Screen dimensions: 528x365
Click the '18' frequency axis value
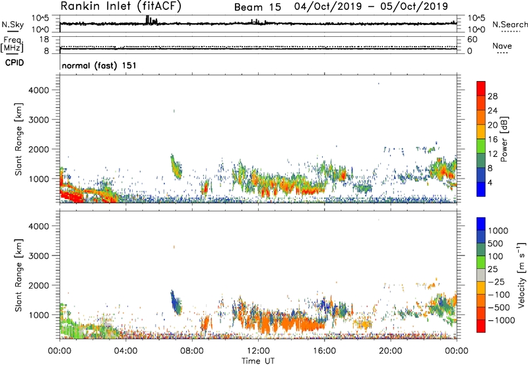click(44, 40)
